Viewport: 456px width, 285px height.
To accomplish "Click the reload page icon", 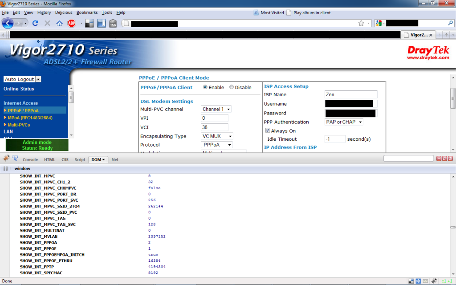I will [x=35, y=22].
